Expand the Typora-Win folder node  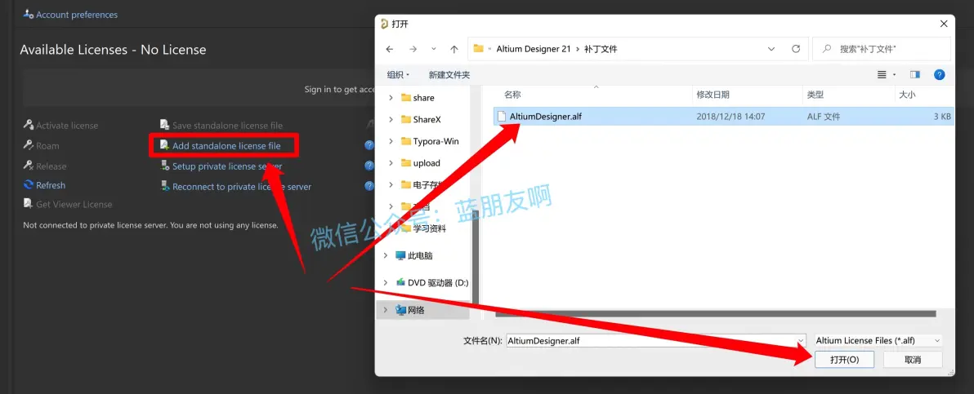(x=391, y=141)
